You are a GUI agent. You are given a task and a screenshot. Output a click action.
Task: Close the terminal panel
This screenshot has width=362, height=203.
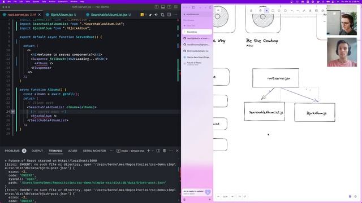pyautogui.click(x=177, y=151)
